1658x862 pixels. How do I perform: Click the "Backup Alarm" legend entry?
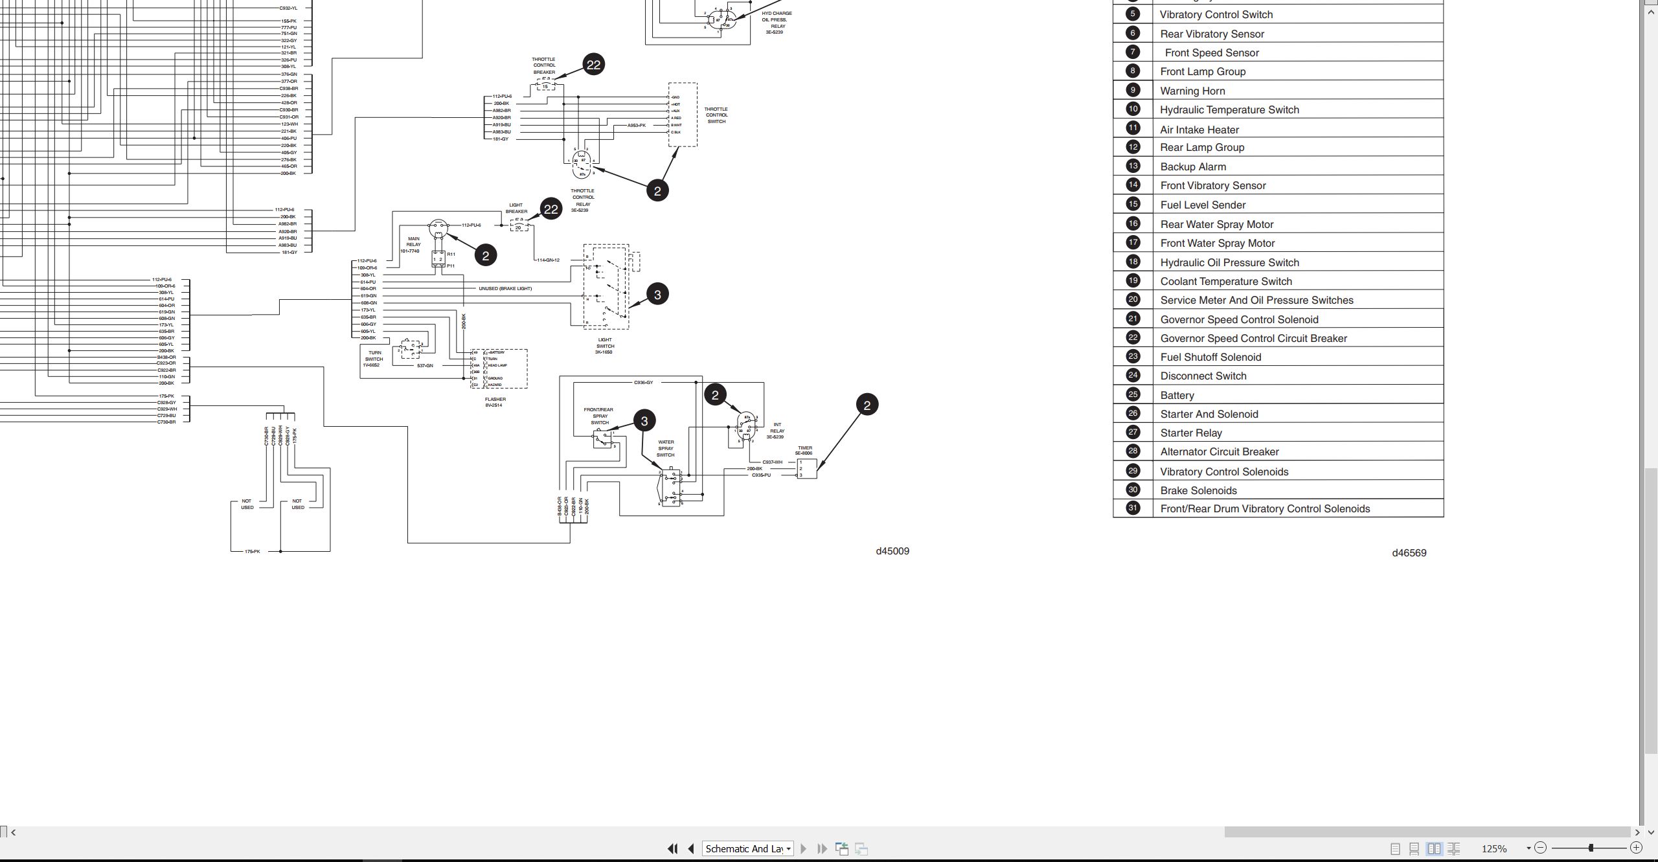pyautogui.click(x=1193, y=166)
